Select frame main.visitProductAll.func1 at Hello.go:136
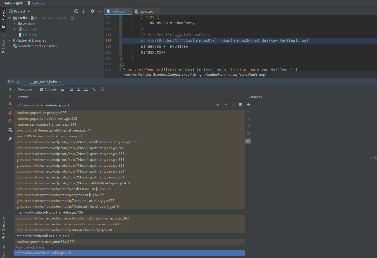377x258 pixels. [x=129, y=212]
